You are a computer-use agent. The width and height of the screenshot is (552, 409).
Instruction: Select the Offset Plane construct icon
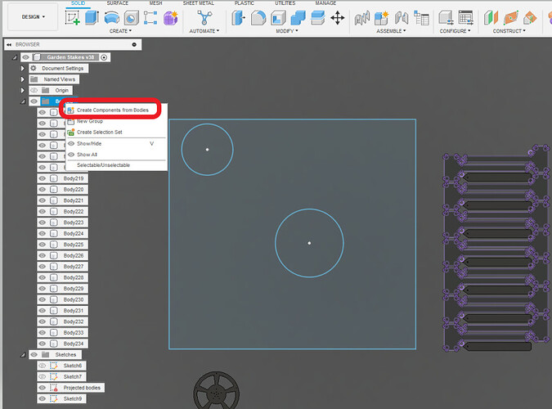(491, 18)
